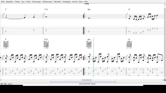The image size is (166, 93).
Task: Select the F/A chord diagram in guitar track
Action: [46, 45]
